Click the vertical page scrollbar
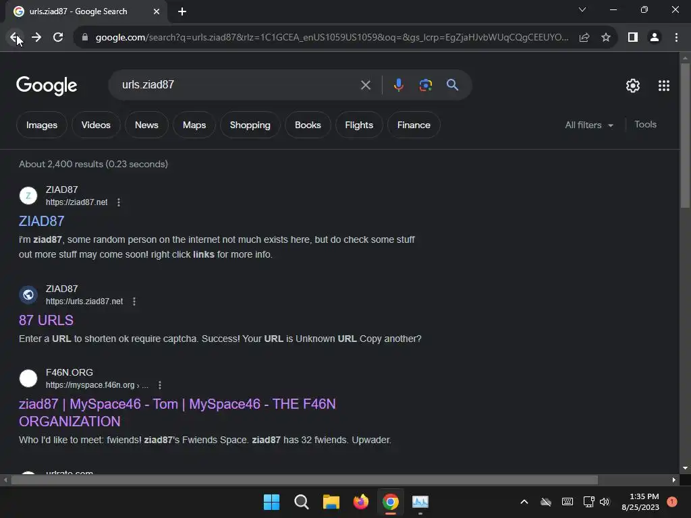This screenshot has height=518, width=691. point(685,135)
